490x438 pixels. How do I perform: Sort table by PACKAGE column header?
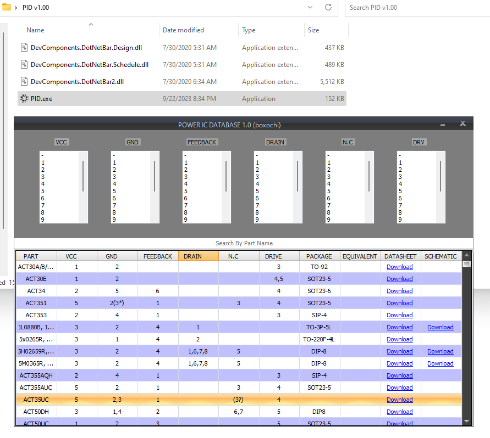tap(320, 256)
